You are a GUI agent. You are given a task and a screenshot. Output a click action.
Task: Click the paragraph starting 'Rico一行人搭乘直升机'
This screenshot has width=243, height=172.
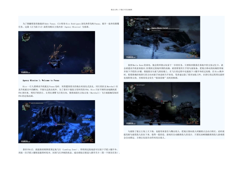(68, 91)
